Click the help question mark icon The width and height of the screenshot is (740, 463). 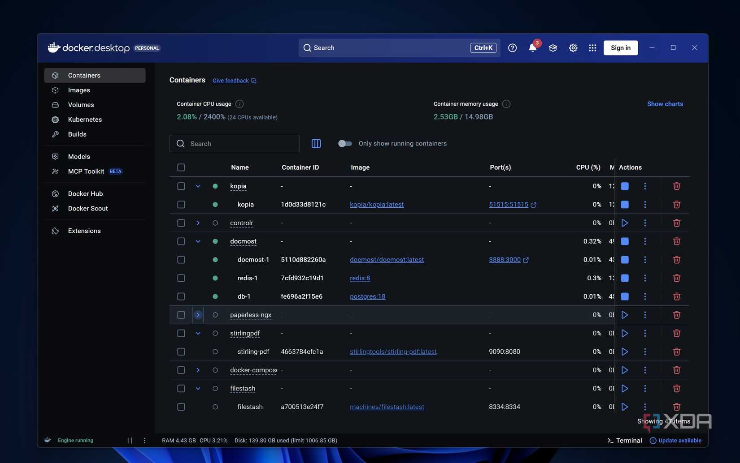point(512,48)
